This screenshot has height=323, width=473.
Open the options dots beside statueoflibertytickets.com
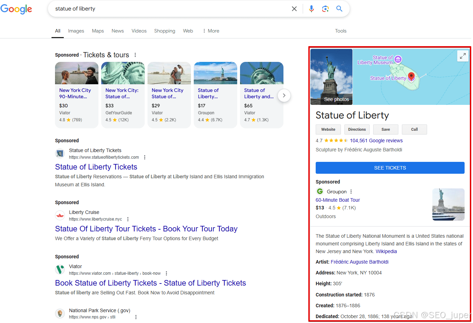(145, 157)
